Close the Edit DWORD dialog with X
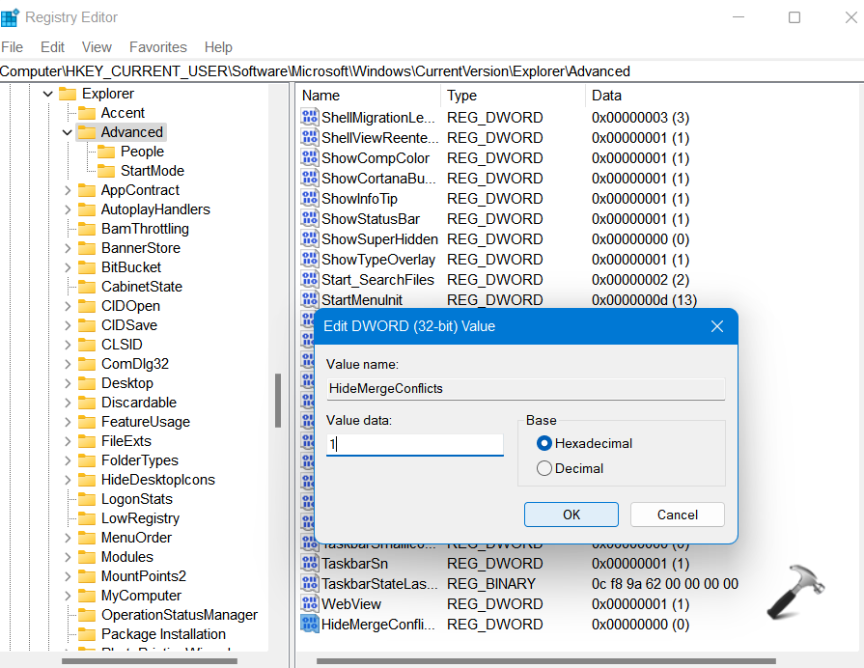864x668 pixels. coord(717,326)
